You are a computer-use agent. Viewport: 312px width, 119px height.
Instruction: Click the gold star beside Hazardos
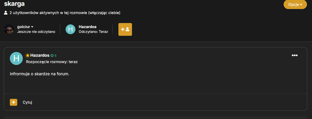tap(28, 55)
